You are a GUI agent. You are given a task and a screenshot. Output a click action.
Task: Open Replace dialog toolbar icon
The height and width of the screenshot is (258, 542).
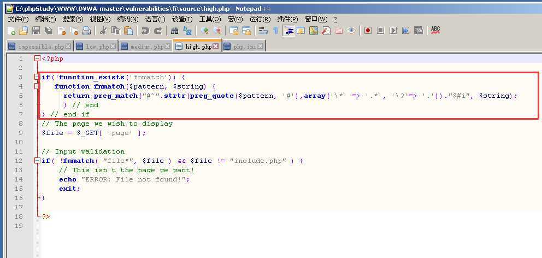[x=187, y=31]
